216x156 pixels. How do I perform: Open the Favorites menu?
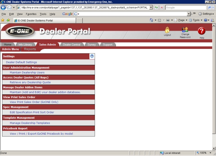tap(31, 14)
